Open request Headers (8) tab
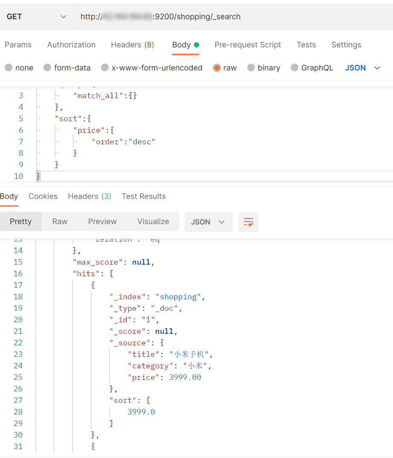 point(132,45)
